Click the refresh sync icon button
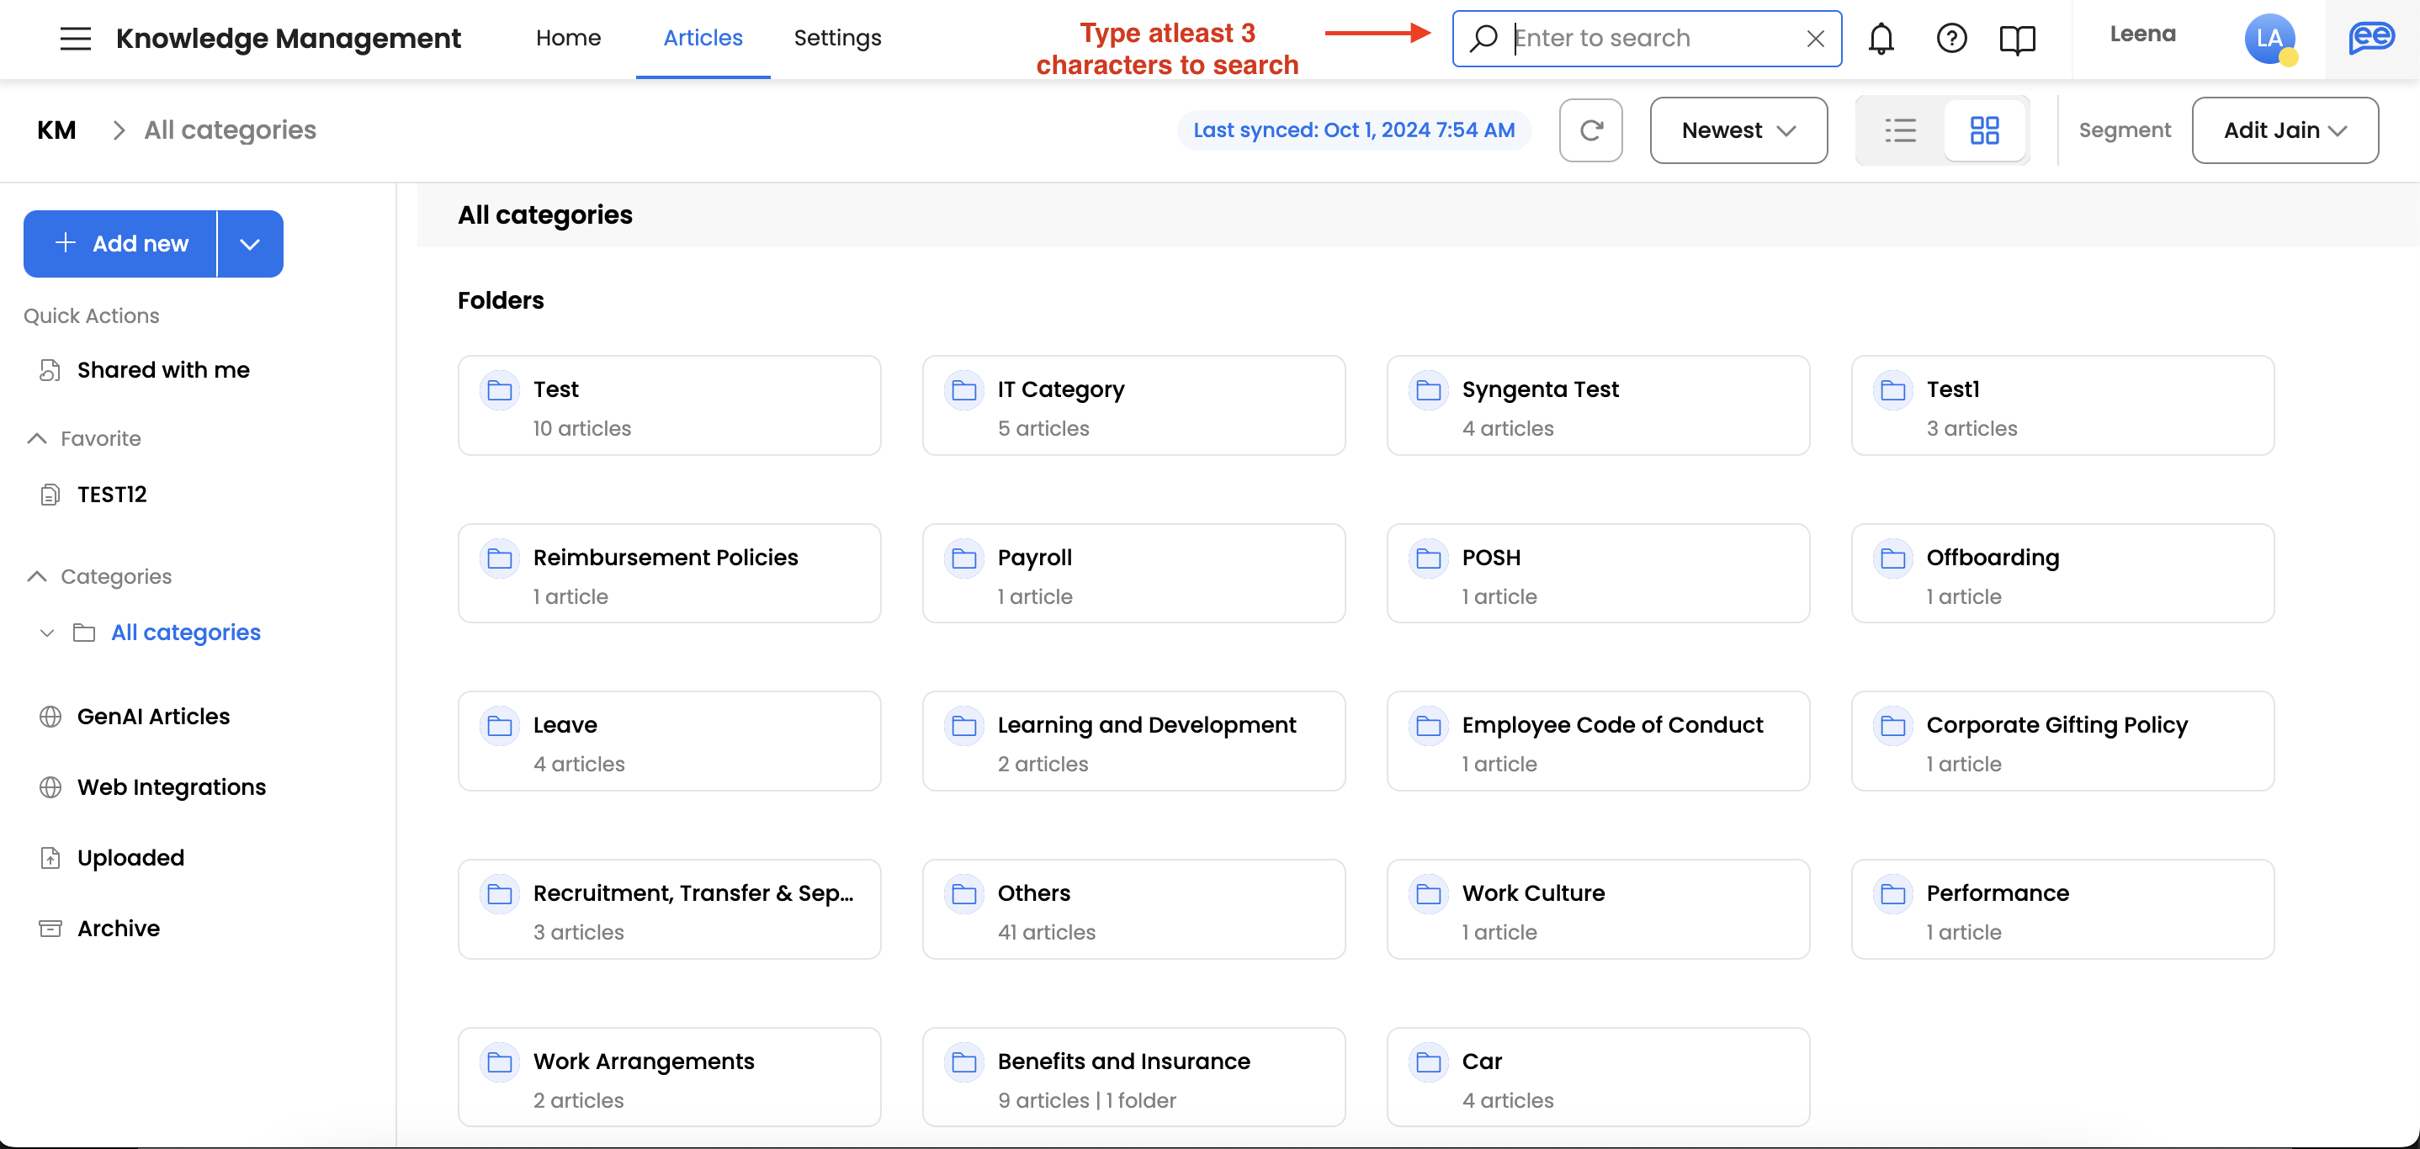 (1590, 130)
